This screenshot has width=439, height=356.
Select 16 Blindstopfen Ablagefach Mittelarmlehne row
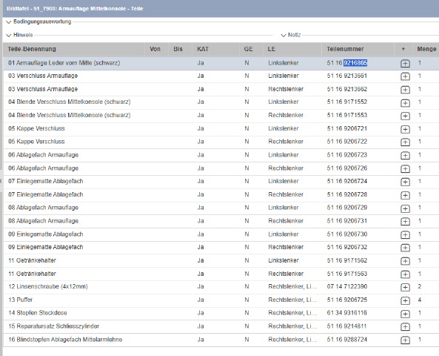tap(221, 340)
